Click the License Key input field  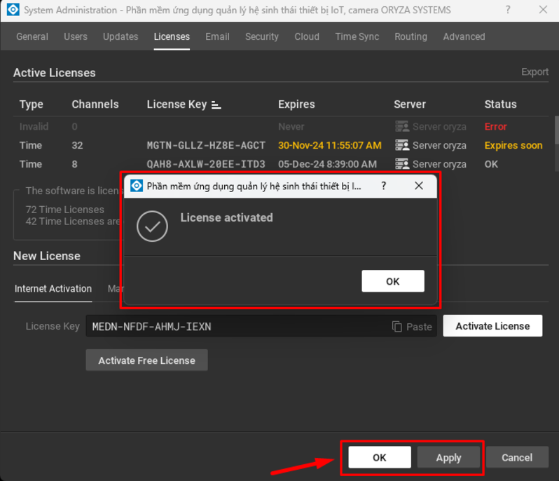261,326
